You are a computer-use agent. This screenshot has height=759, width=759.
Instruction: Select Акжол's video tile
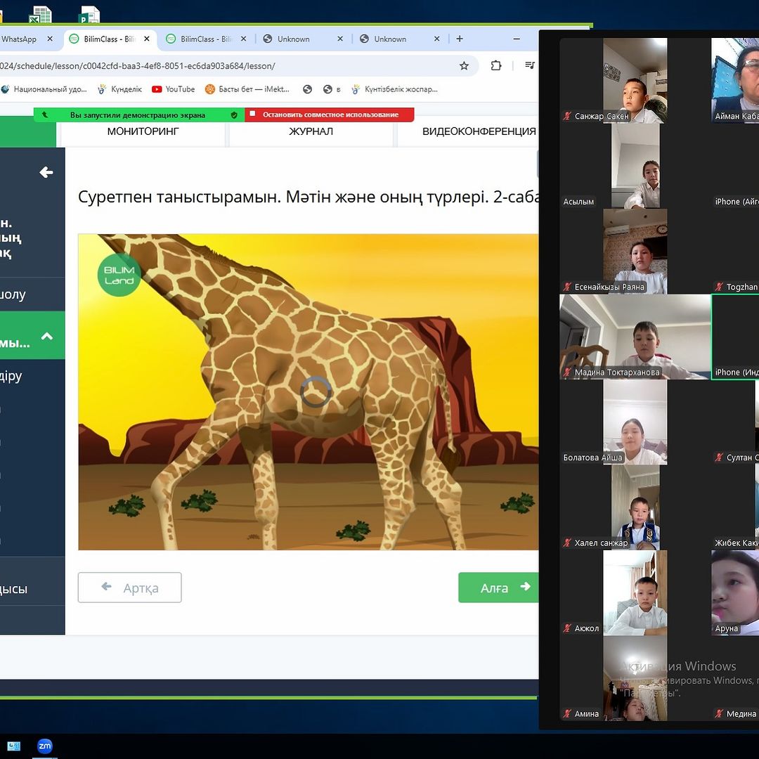(635, 592)
